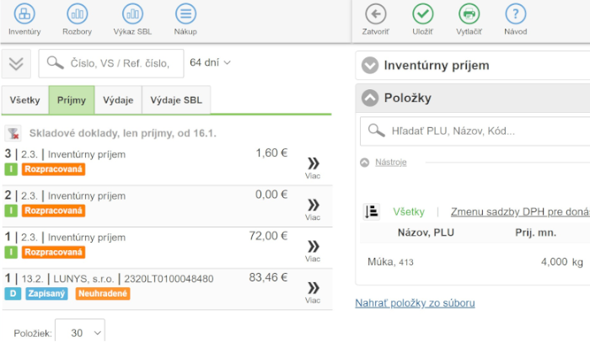Switch to the Výdaje tab

click(118, 100)
